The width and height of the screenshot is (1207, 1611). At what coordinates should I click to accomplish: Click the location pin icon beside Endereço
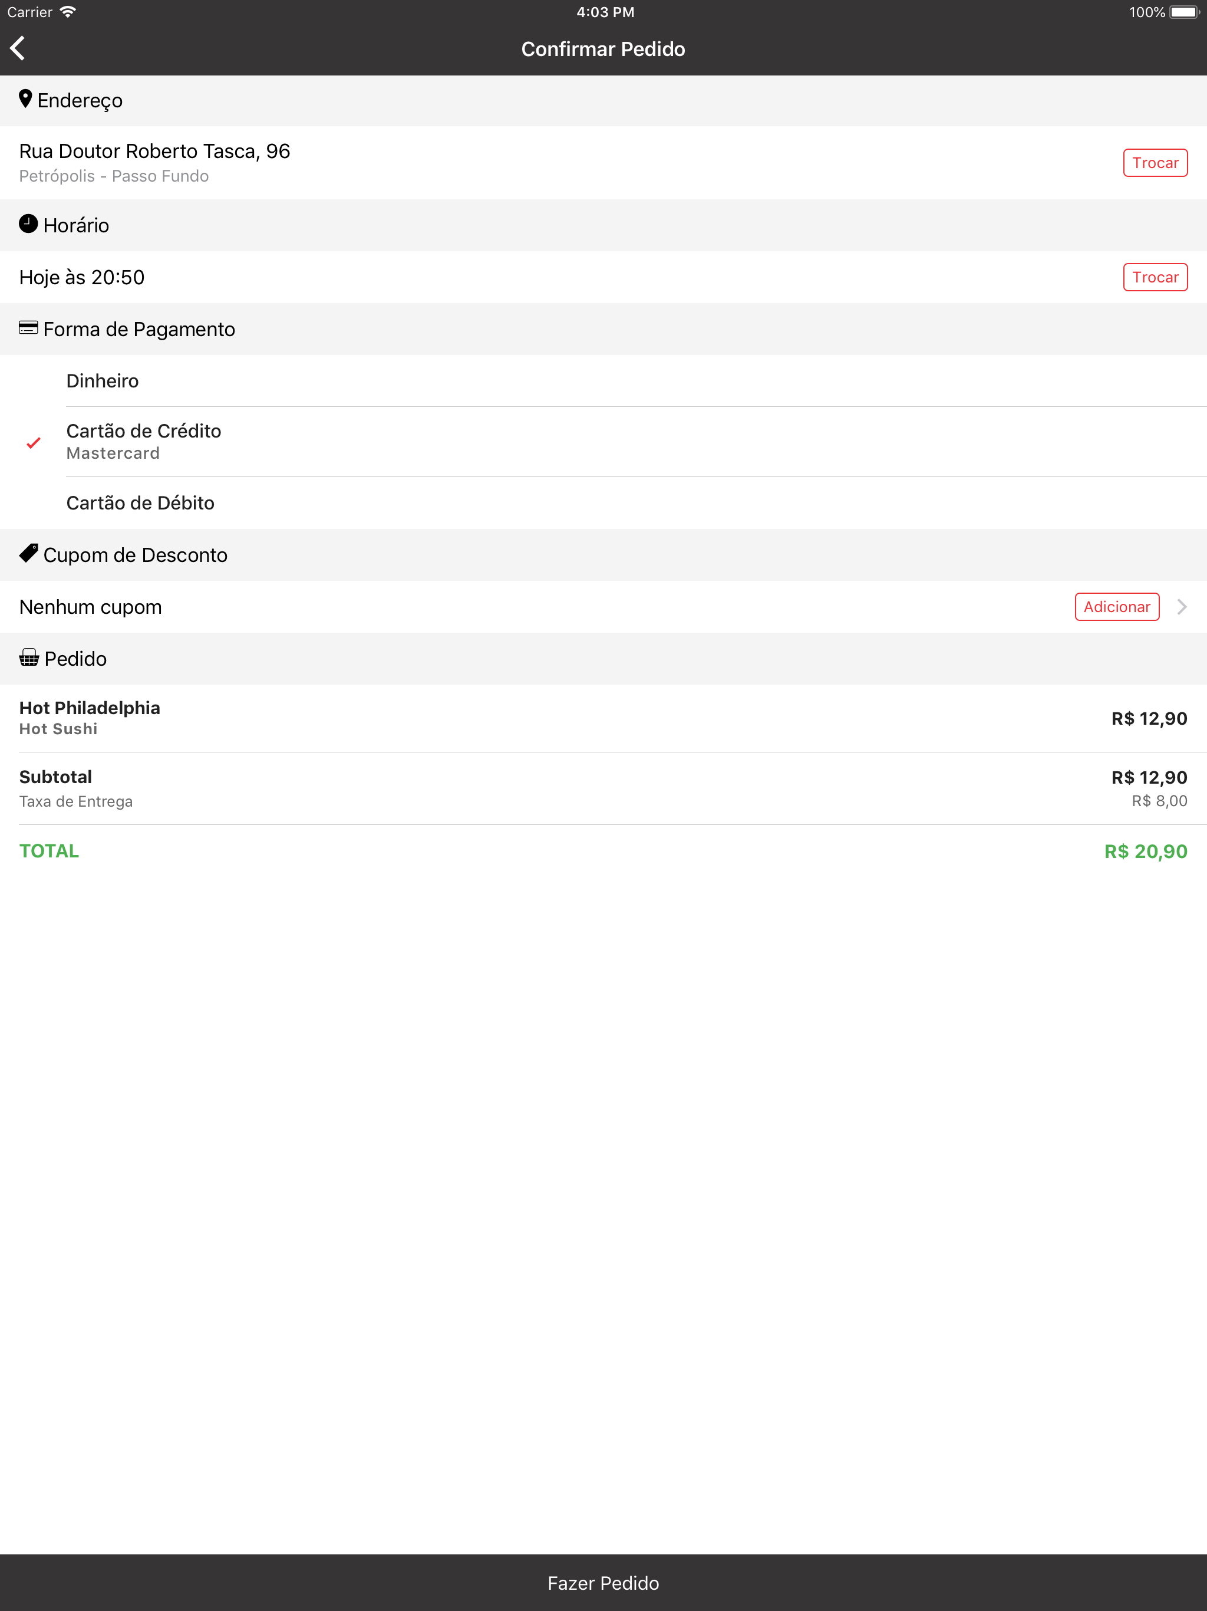(25, 99)
